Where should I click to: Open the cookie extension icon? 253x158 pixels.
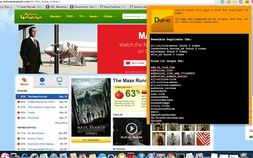pyautogui.click(x=228, y=2)
